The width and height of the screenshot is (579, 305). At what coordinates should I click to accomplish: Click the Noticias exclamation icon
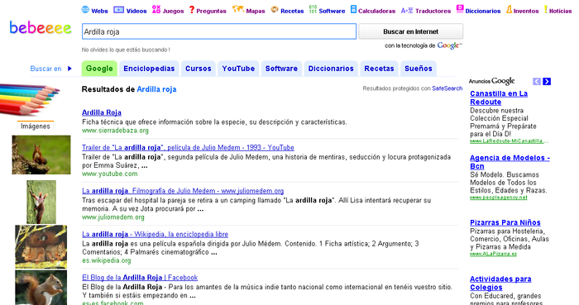tap(546, 10)
